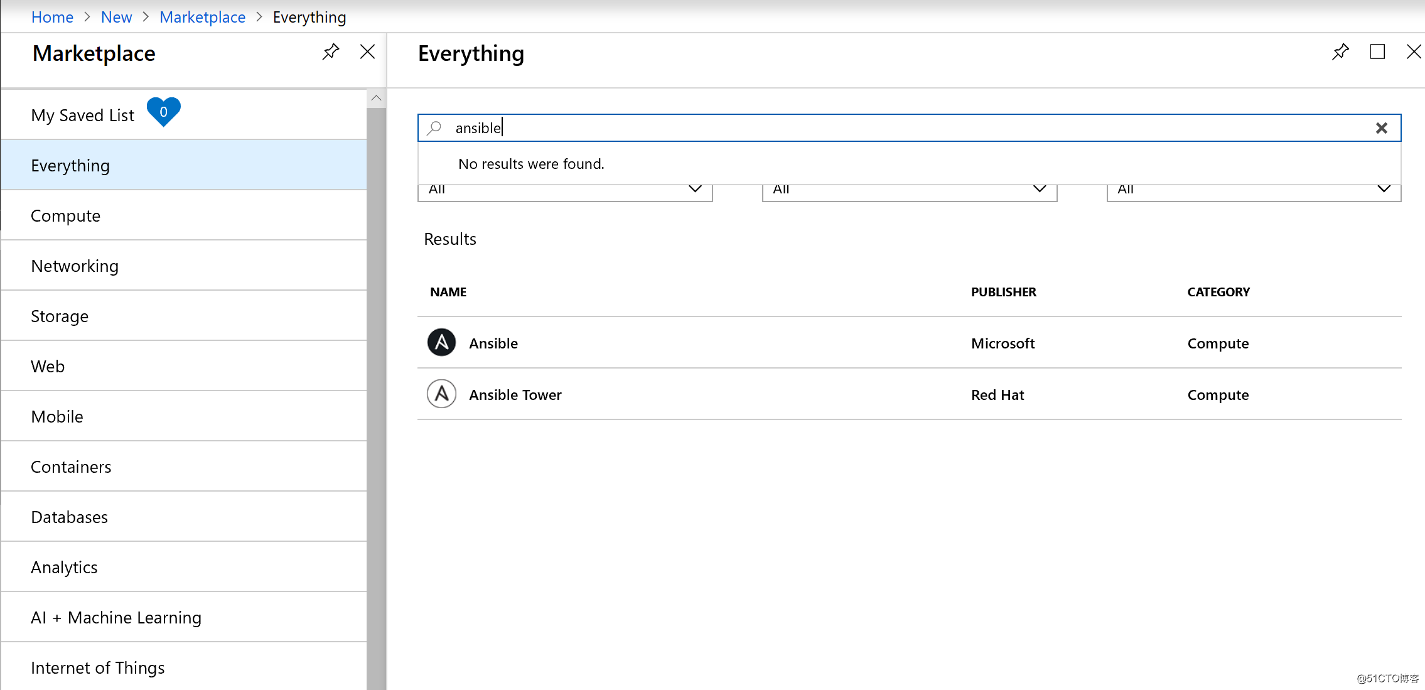1425x690 pixels.
Task: Pin the Marketplace blade
Action: coord(331,51)
